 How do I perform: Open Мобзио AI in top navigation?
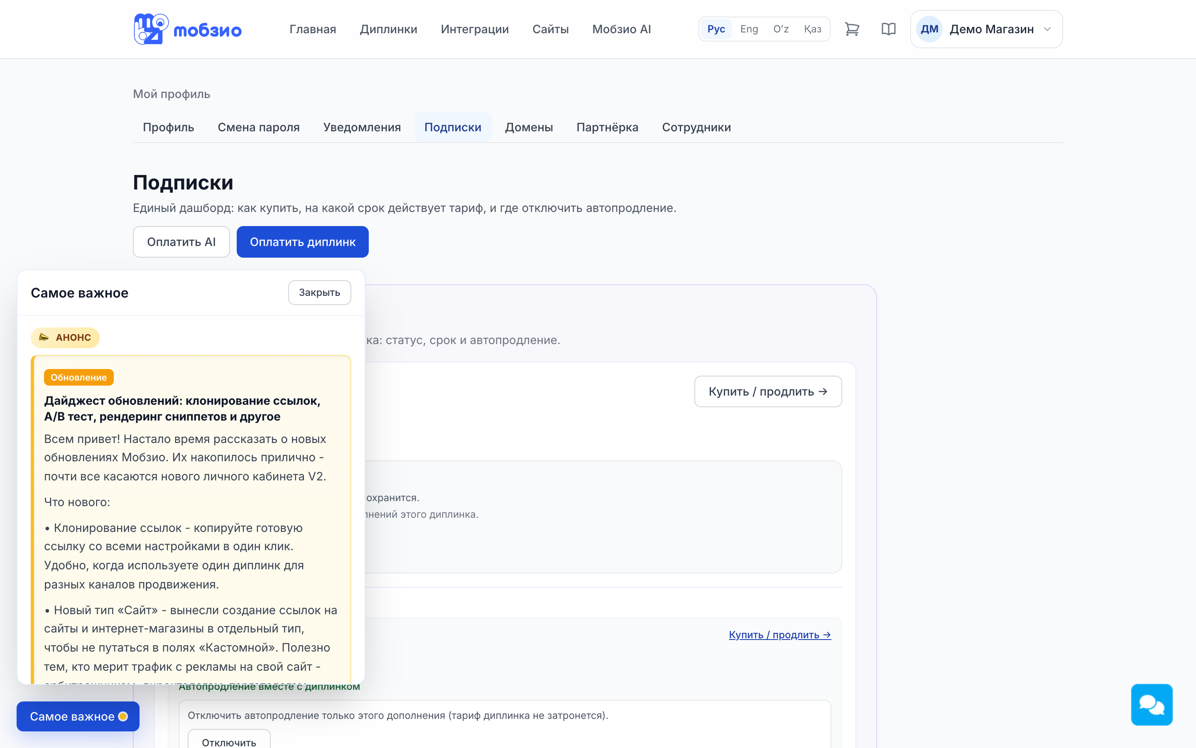click(621, 29)
